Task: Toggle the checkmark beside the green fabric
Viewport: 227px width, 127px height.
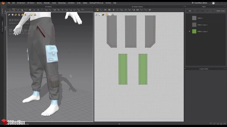Action: click(189, 31)
